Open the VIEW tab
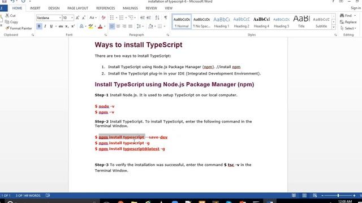362x203 pixels. (x=169, y=8)
